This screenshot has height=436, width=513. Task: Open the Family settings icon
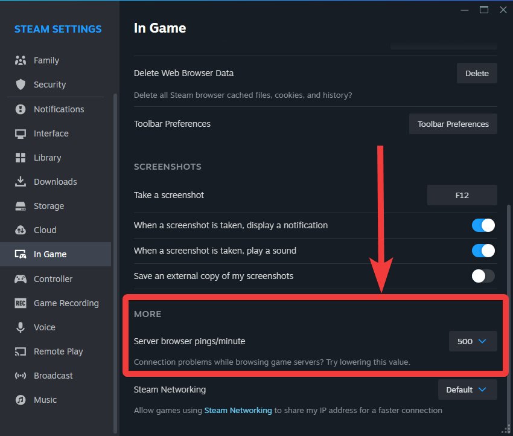click(x=21, y=60)
